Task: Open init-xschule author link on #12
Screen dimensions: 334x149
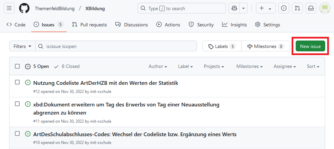Action: 101,92
